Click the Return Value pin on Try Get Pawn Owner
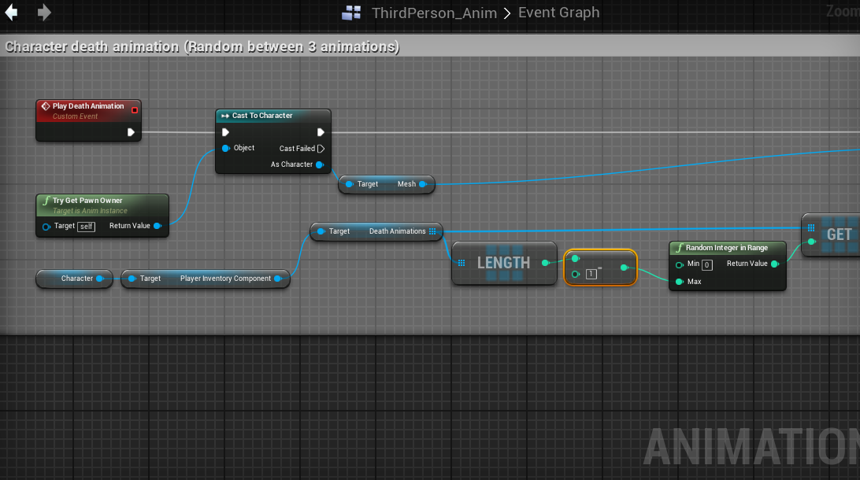 coord(158,226)
